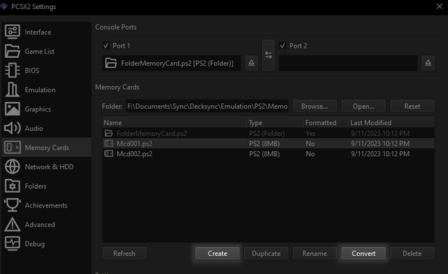Toggle the Port 2 checkbox

(283, 45)
